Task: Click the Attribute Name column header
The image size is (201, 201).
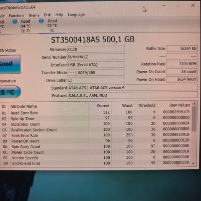Action: [x=24, y=106]
